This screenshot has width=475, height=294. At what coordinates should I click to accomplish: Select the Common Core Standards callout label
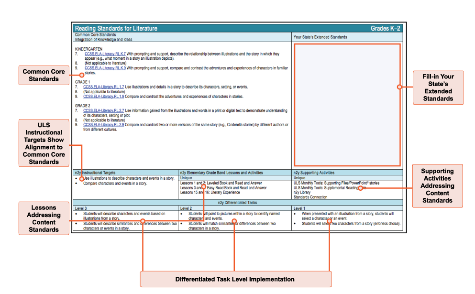coord(44,75)
